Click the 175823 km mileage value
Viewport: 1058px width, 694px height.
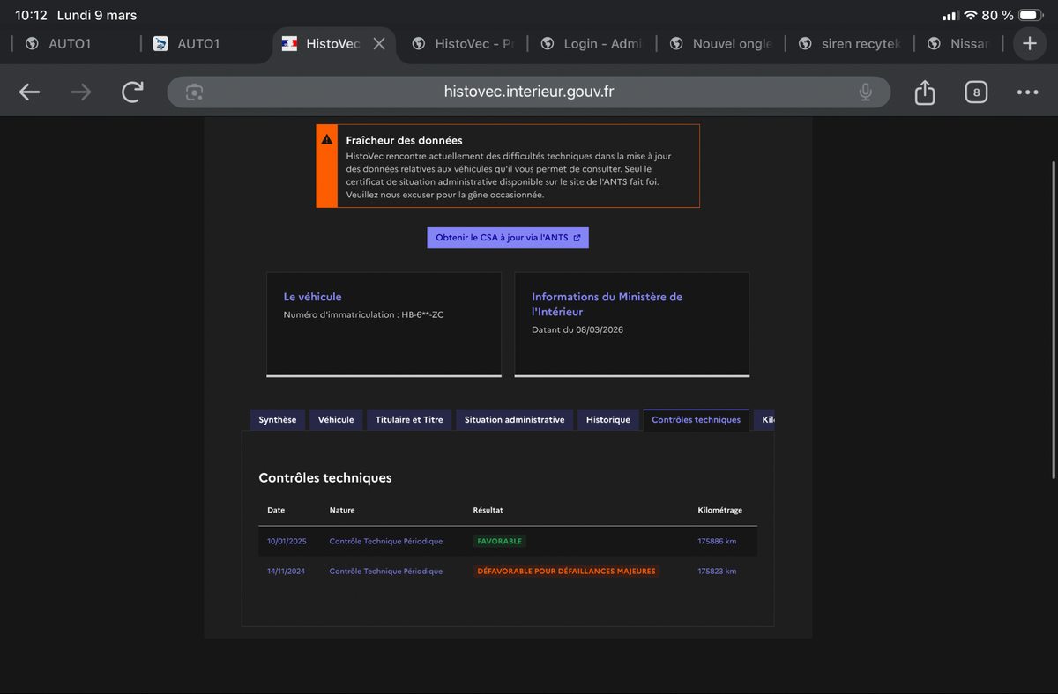pos(717,571)
